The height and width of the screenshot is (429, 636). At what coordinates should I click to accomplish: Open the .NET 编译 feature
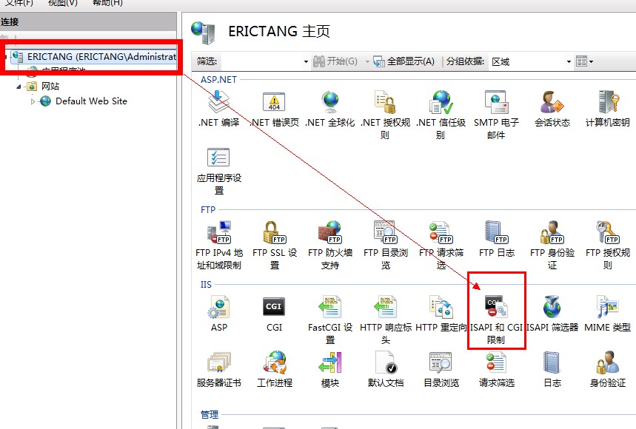(218, 109)
